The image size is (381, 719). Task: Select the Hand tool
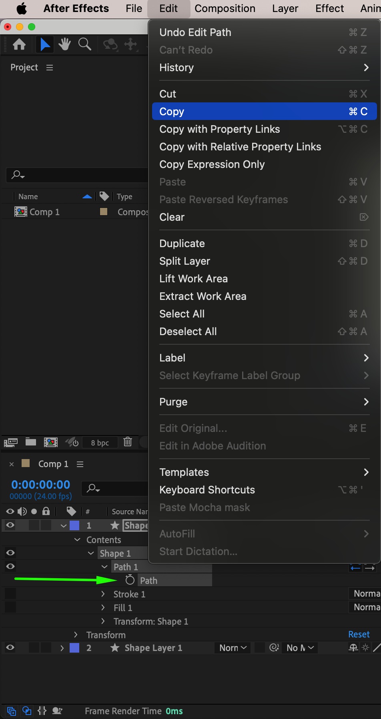click(64, 44)
